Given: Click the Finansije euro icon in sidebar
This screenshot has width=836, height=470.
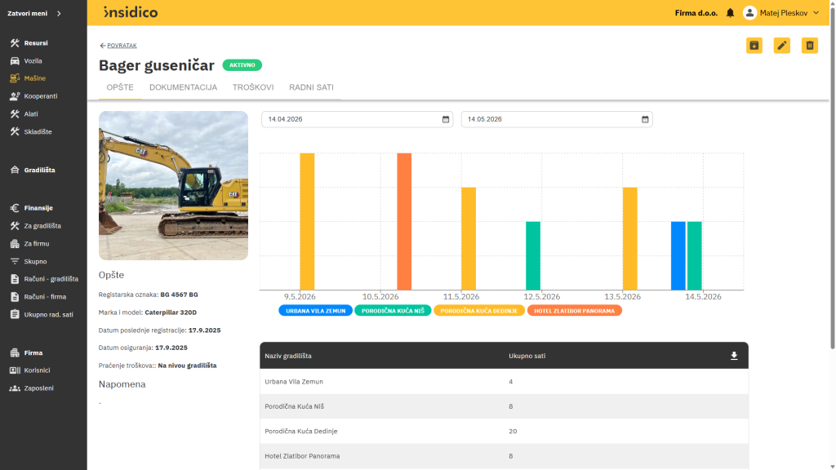Looking at the screenshot, I should [x=15, y=208].
